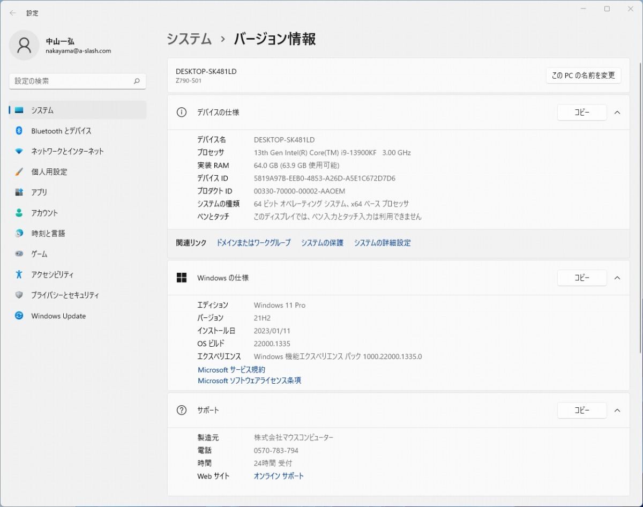Click the model label Z790-S01

pyautogui.click(x=189, y=81)
